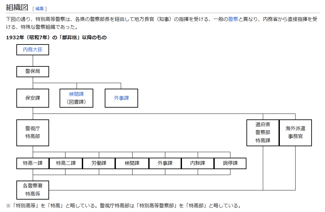Viewport: 325px width, 212px height.
Task: Select the 特高二課 box
Action: pyautogui.click(x=66, y=163)
